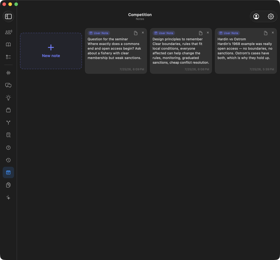Open the settings gear icon
This screenshot has width=280, height=260.
[271, 16]
